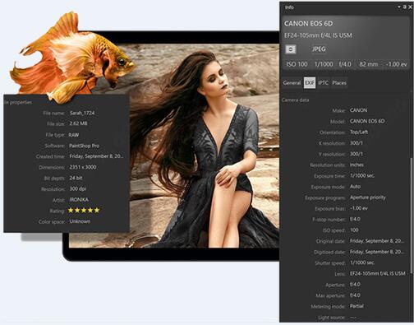Click the Metering mode value Partial
Screen dimensions: 414x325
click(x=356, y=306)
